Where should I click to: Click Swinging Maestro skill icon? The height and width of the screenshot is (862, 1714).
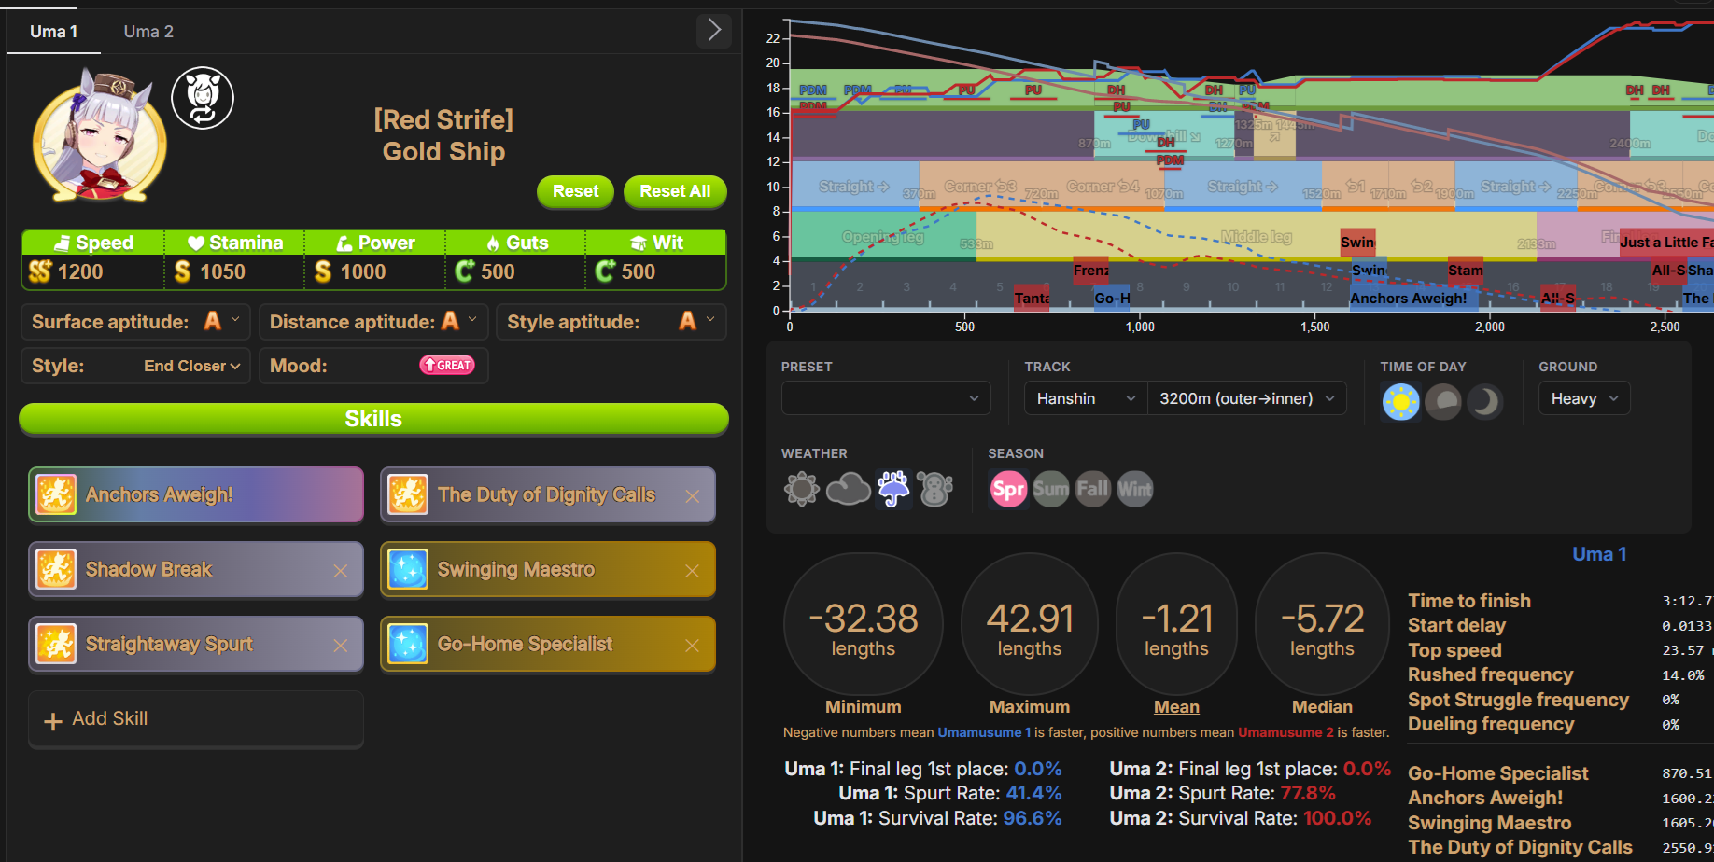[x=408, y=569]
